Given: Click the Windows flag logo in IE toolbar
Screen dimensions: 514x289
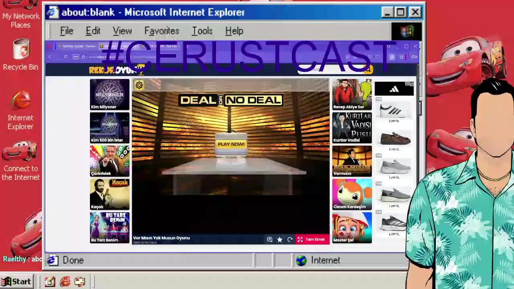Looking at the screenshot, I should (x=406, y=31).
